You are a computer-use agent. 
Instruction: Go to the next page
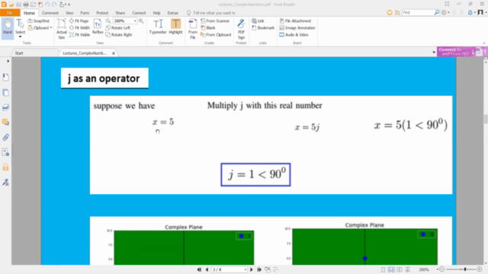pos(252,269)
